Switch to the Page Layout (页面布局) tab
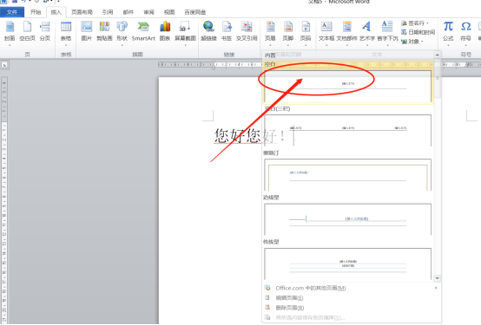This screenshot has width=481, height=325. pyautogui.click(x=82, y=12)
